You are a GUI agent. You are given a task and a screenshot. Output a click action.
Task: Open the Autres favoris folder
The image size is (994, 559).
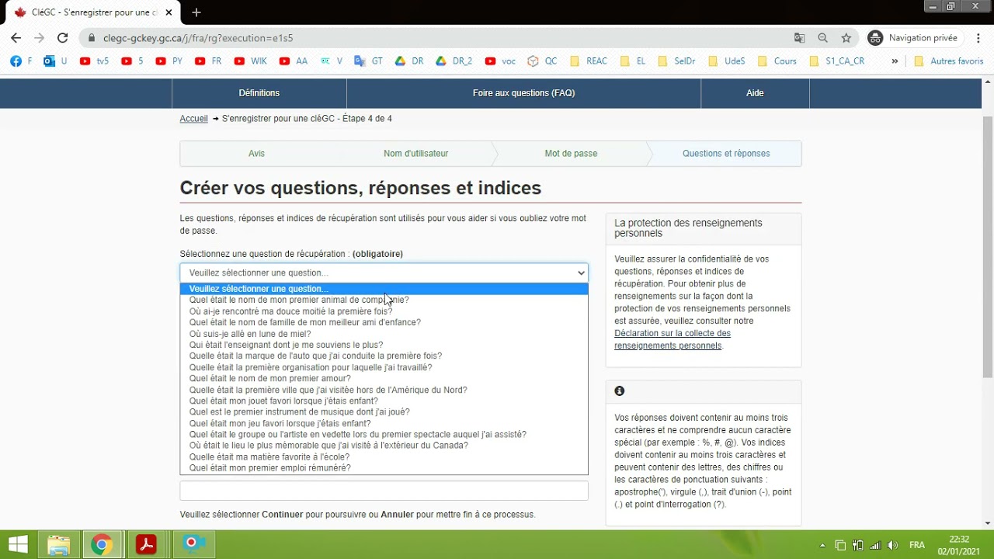pyautogui.click(x=949, y=61)
